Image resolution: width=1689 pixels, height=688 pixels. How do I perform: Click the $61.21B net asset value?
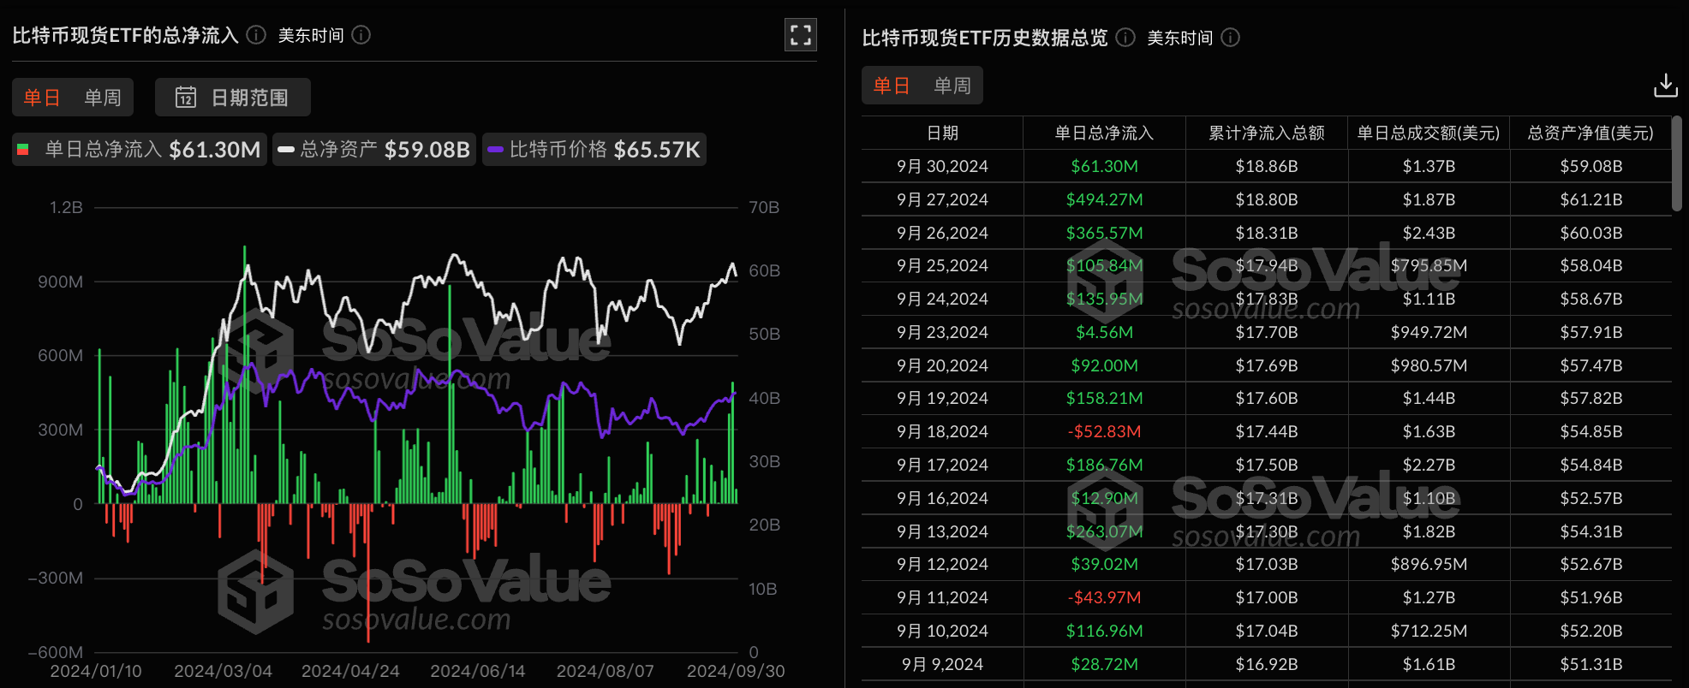tap(1591, 199)
